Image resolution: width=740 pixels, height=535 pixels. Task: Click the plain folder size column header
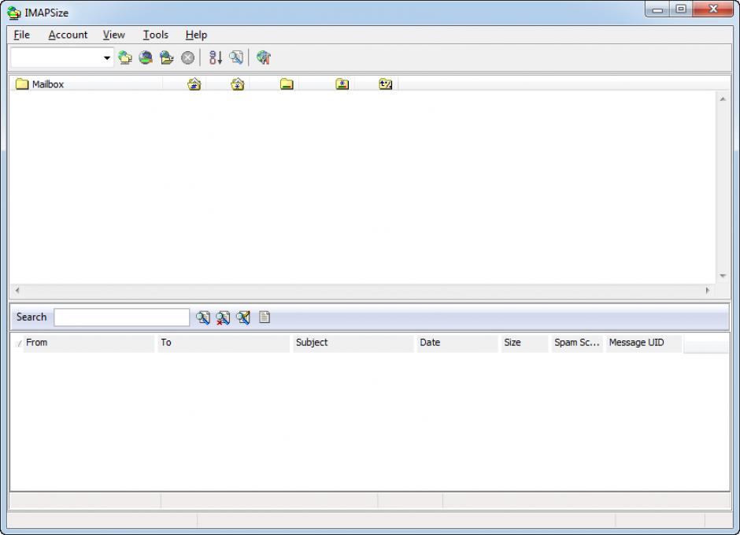[287, 84]
